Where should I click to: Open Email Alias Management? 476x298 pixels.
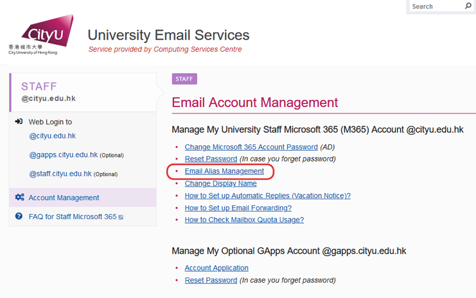(224, 171)
